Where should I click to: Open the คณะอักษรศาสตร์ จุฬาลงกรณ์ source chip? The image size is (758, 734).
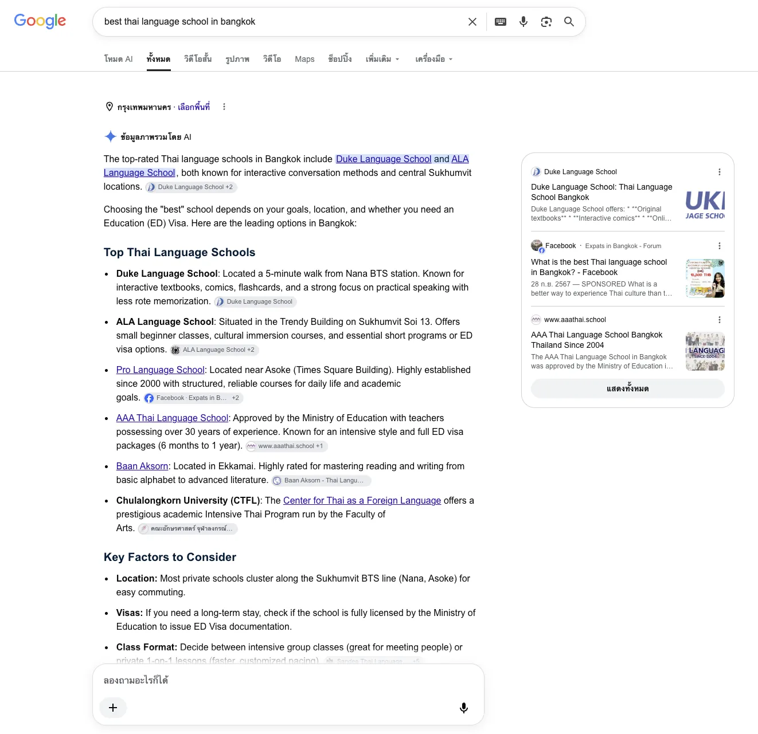pyautogui.click(x=187, y=528)
